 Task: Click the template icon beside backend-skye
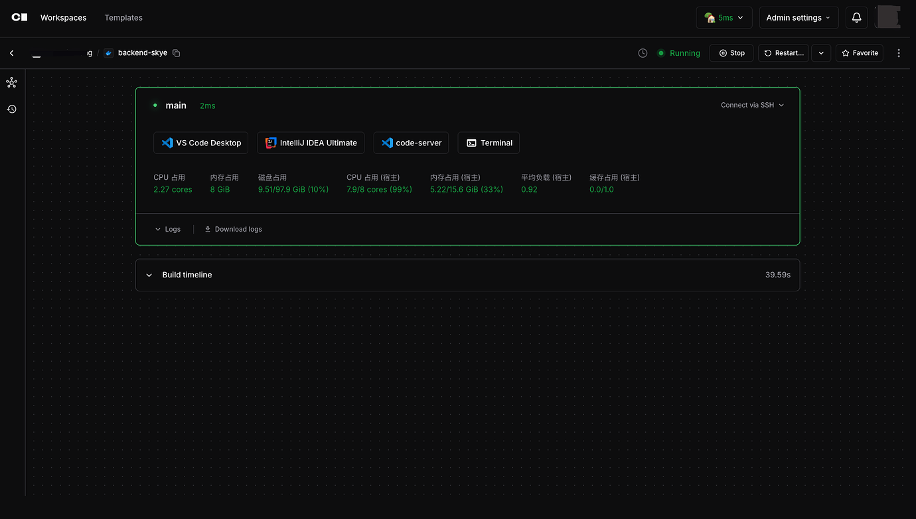pos(109,53)
